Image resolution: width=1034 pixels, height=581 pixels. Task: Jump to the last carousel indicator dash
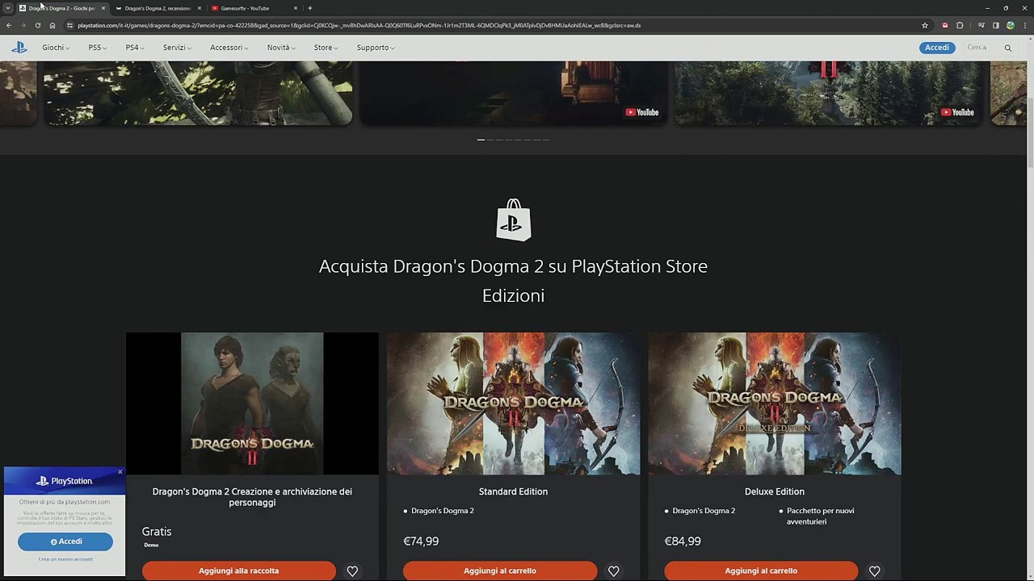point(546,140)
